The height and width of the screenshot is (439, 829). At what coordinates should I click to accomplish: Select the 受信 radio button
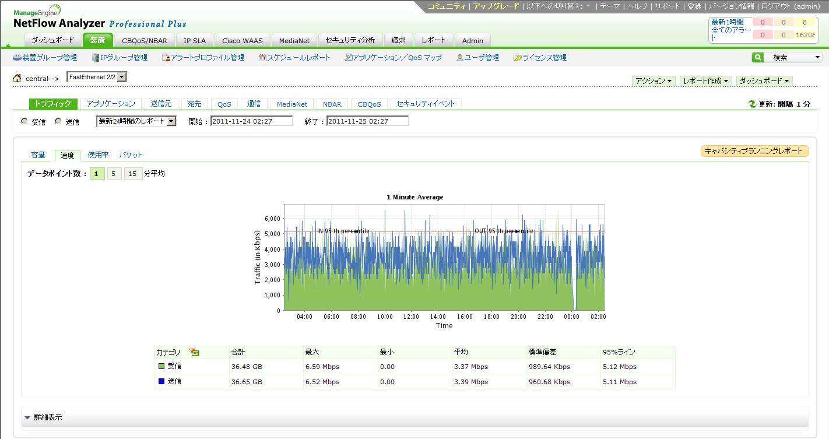click(x=24, y=121)
